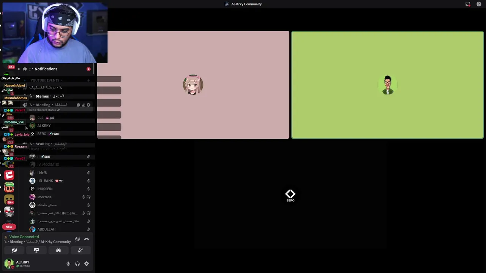Mute the microphone

tap(68, 264)
